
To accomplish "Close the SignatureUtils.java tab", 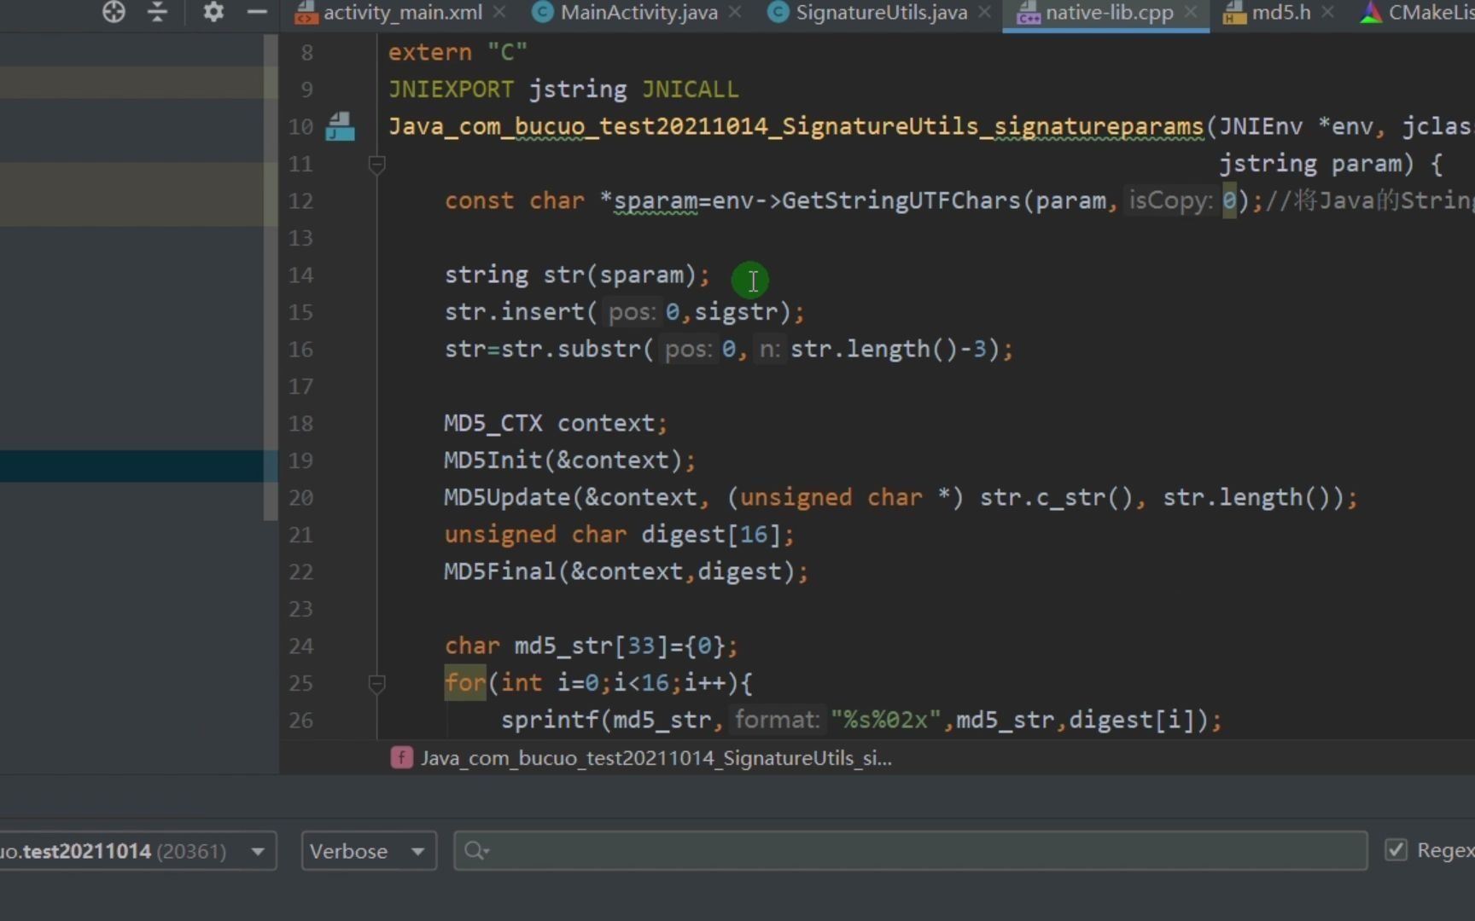I will click(x=984, y=13).
